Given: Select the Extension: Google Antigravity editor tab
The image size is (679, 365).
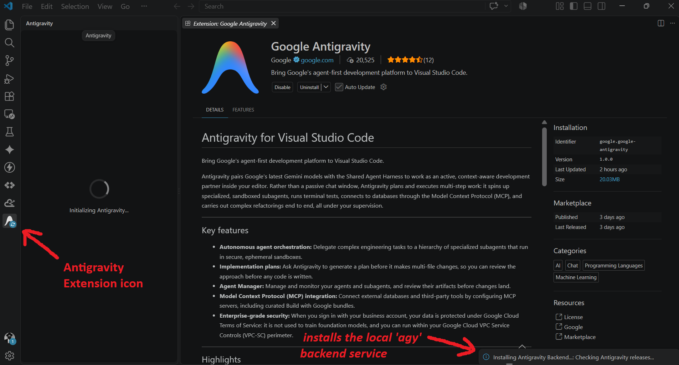Looking at the screenshot, I should click(x=230, y=24).
